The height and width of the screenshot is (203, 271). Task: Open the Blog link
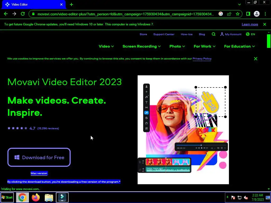(x=202, y=34)
